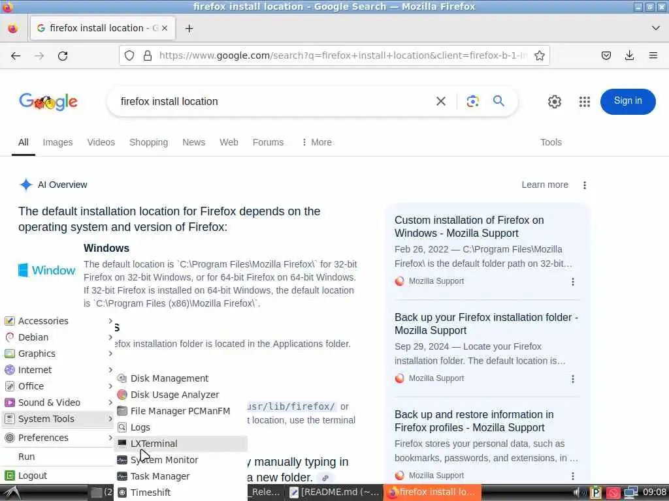
Task: Launch Disk Usage Analyzer
Action: point(182,395)
